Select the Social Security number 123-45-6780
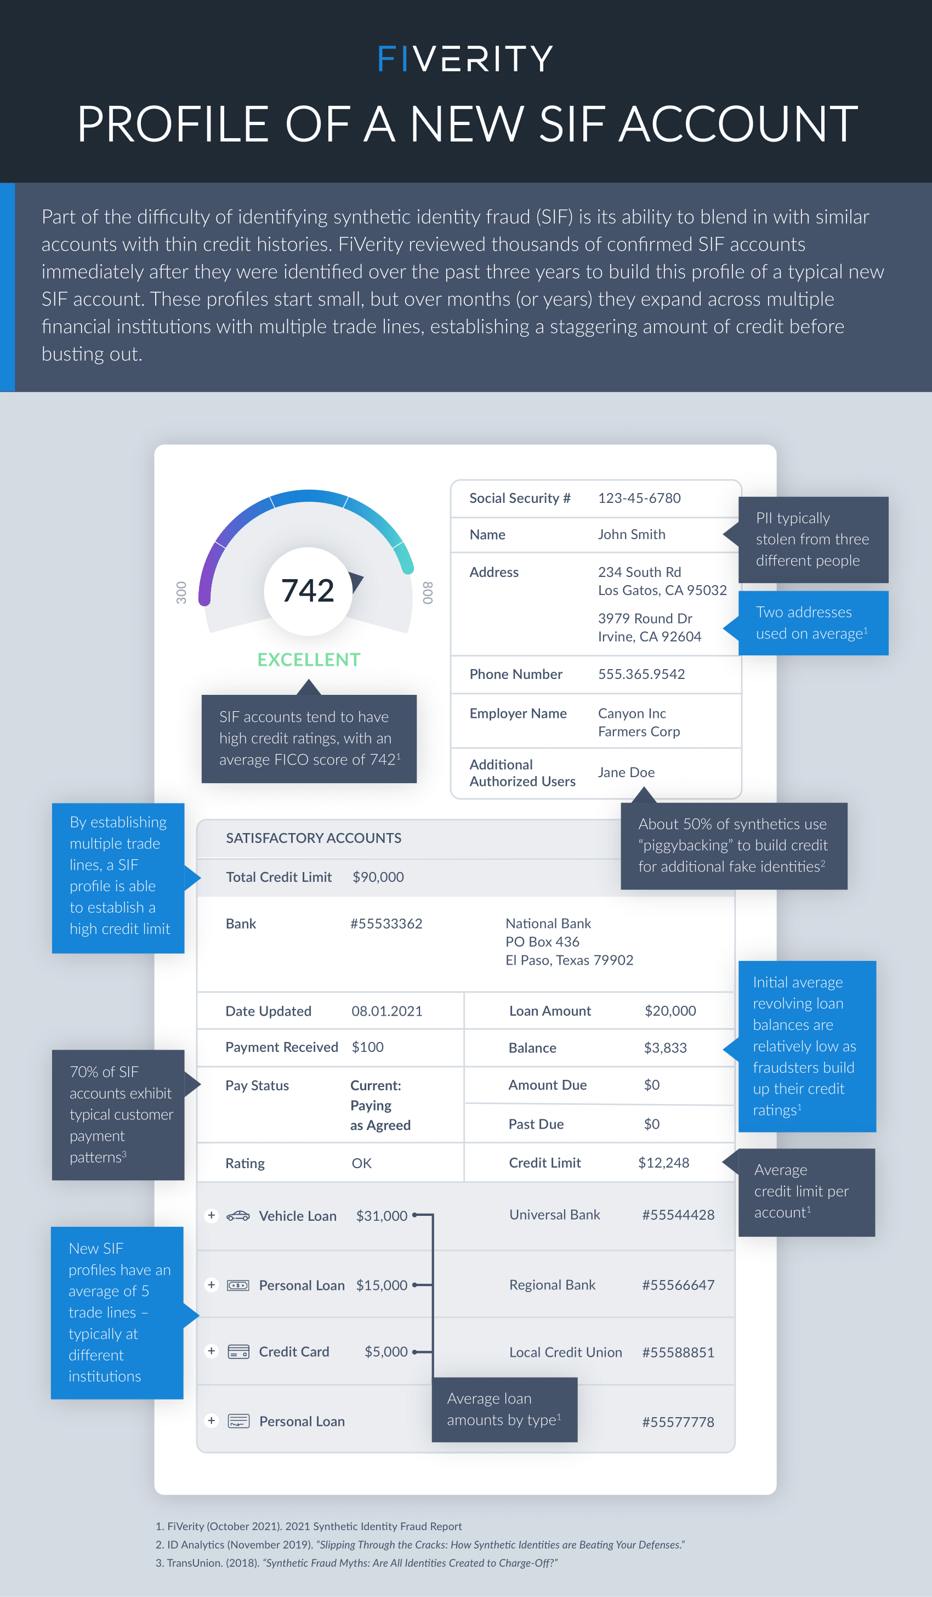932x1597 pixels. click(x=639, y=498)
